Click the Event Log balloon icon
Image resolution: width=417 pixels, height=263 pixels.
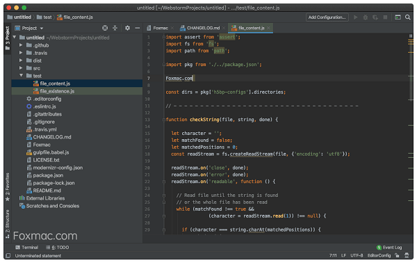click(x=379, y=248)
